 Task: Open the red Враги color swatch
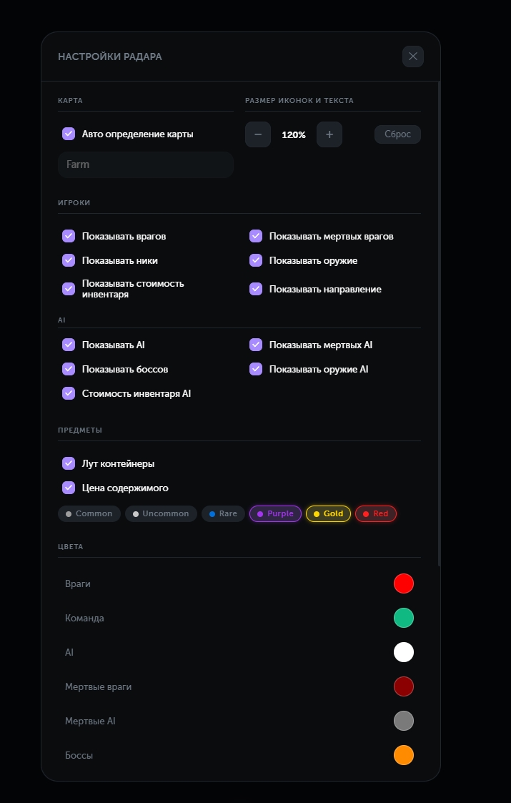pos(404,583)
